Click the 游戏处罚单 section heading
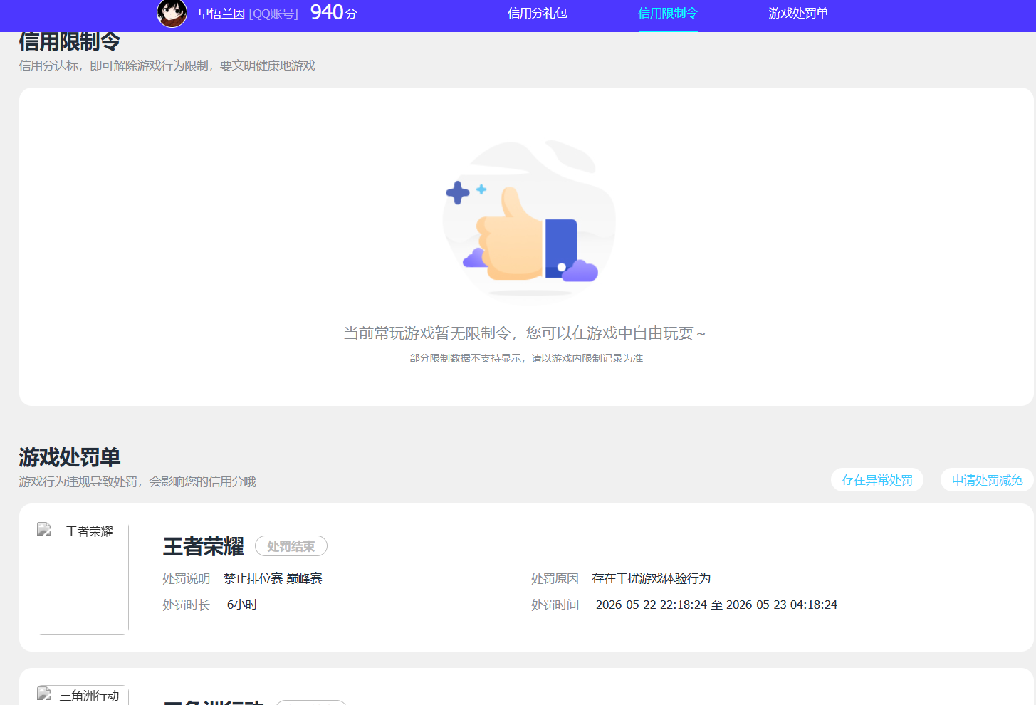The height and width of the screenshot is (705, 1036). click(70, 457)
